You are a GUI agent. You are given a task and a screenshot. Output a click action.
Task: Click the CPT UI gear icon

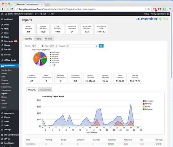[2, 139]
